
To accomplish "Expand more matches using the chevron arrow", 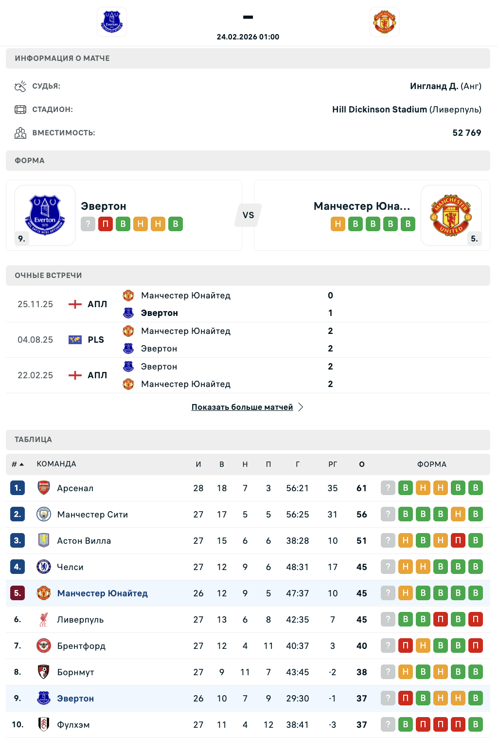I will pos(301,407).
